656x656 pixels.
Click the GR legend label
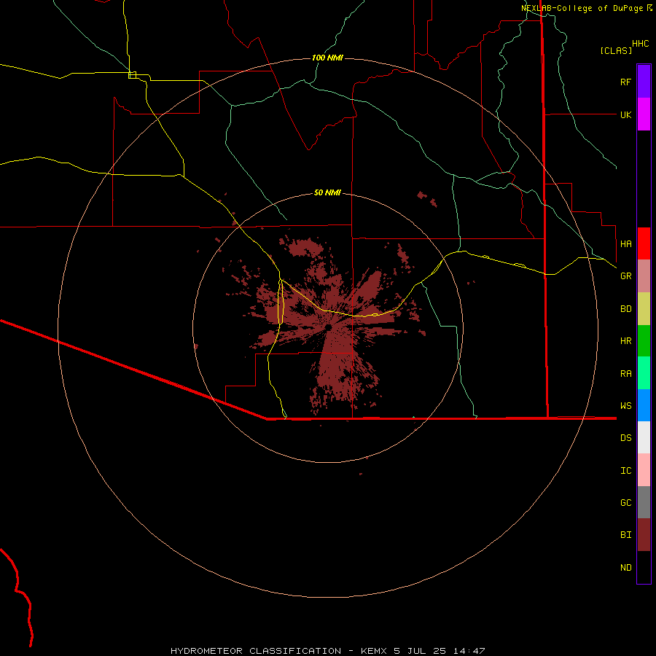pos(625,276)
